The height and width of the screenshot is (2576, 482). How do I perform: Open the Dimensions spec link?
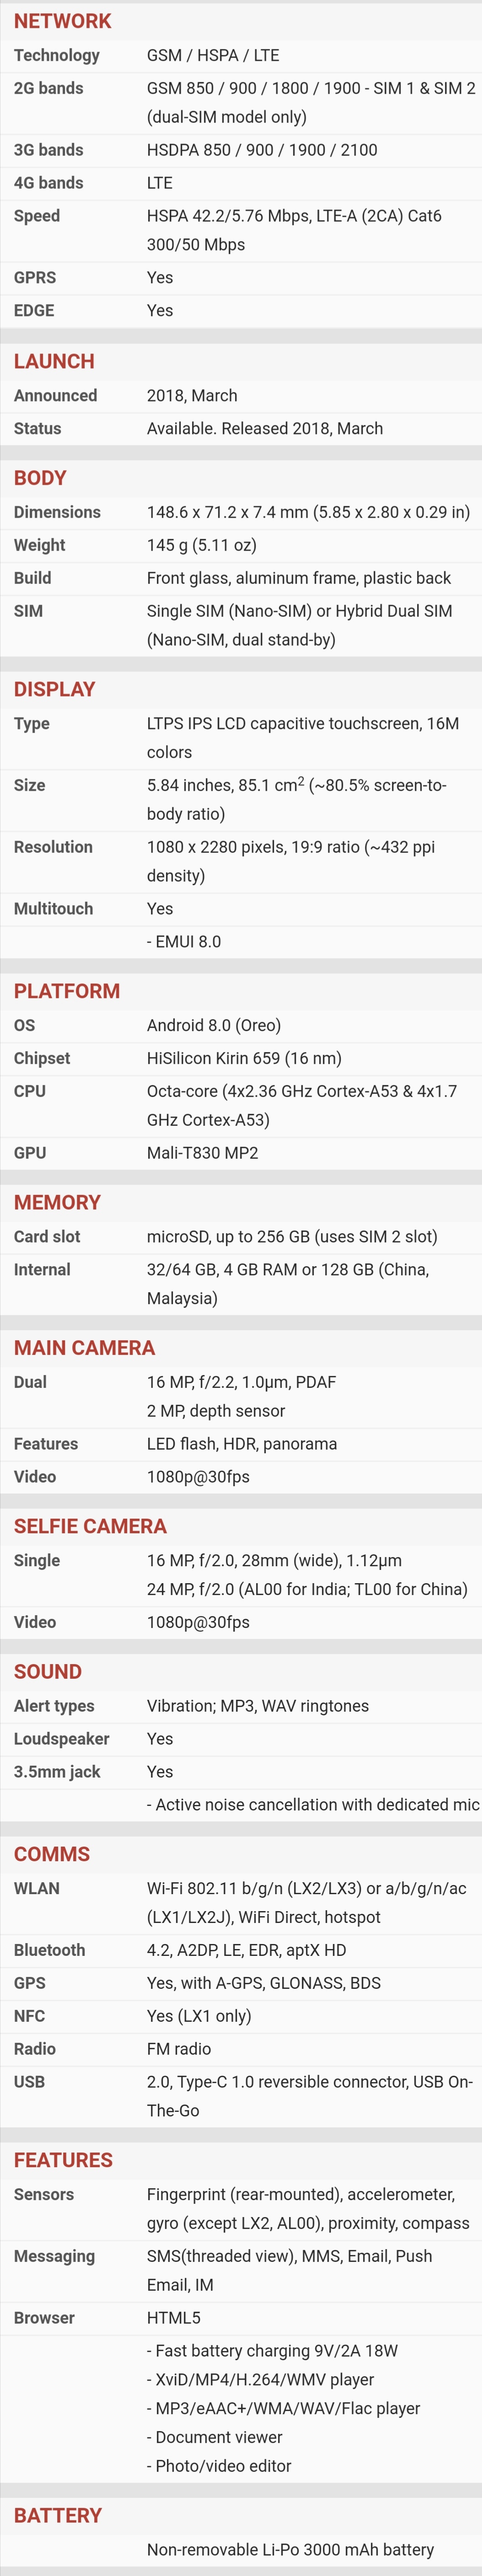tap(57, 512)
